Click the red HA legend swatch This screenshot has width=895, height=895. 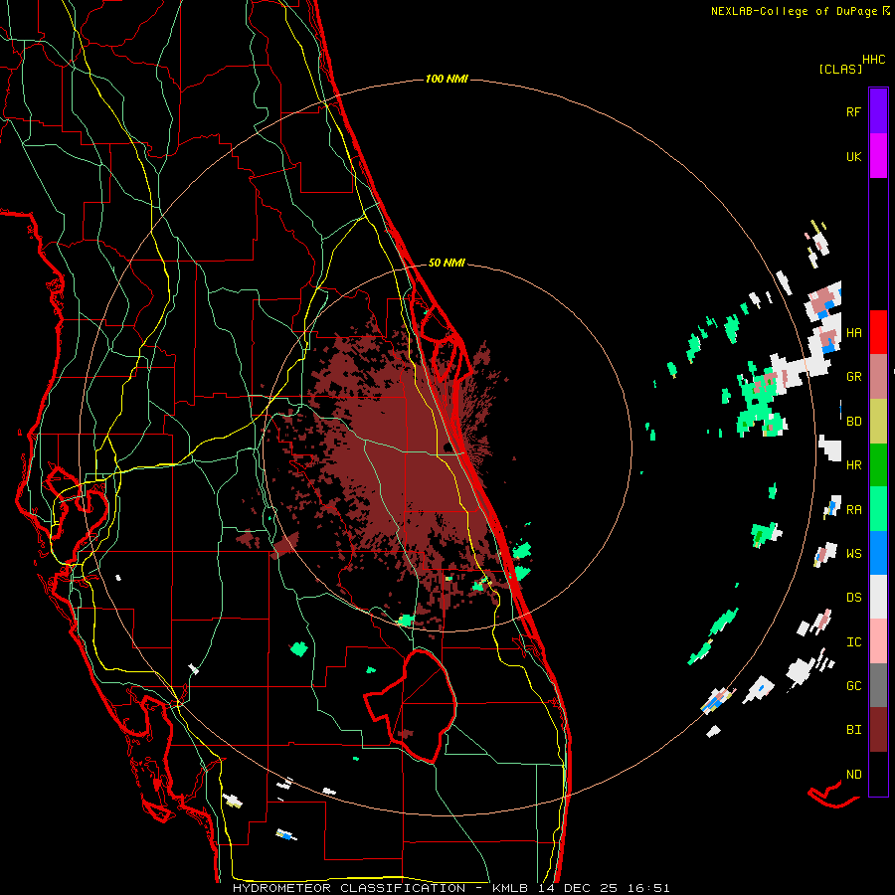(x=878, y=332)
